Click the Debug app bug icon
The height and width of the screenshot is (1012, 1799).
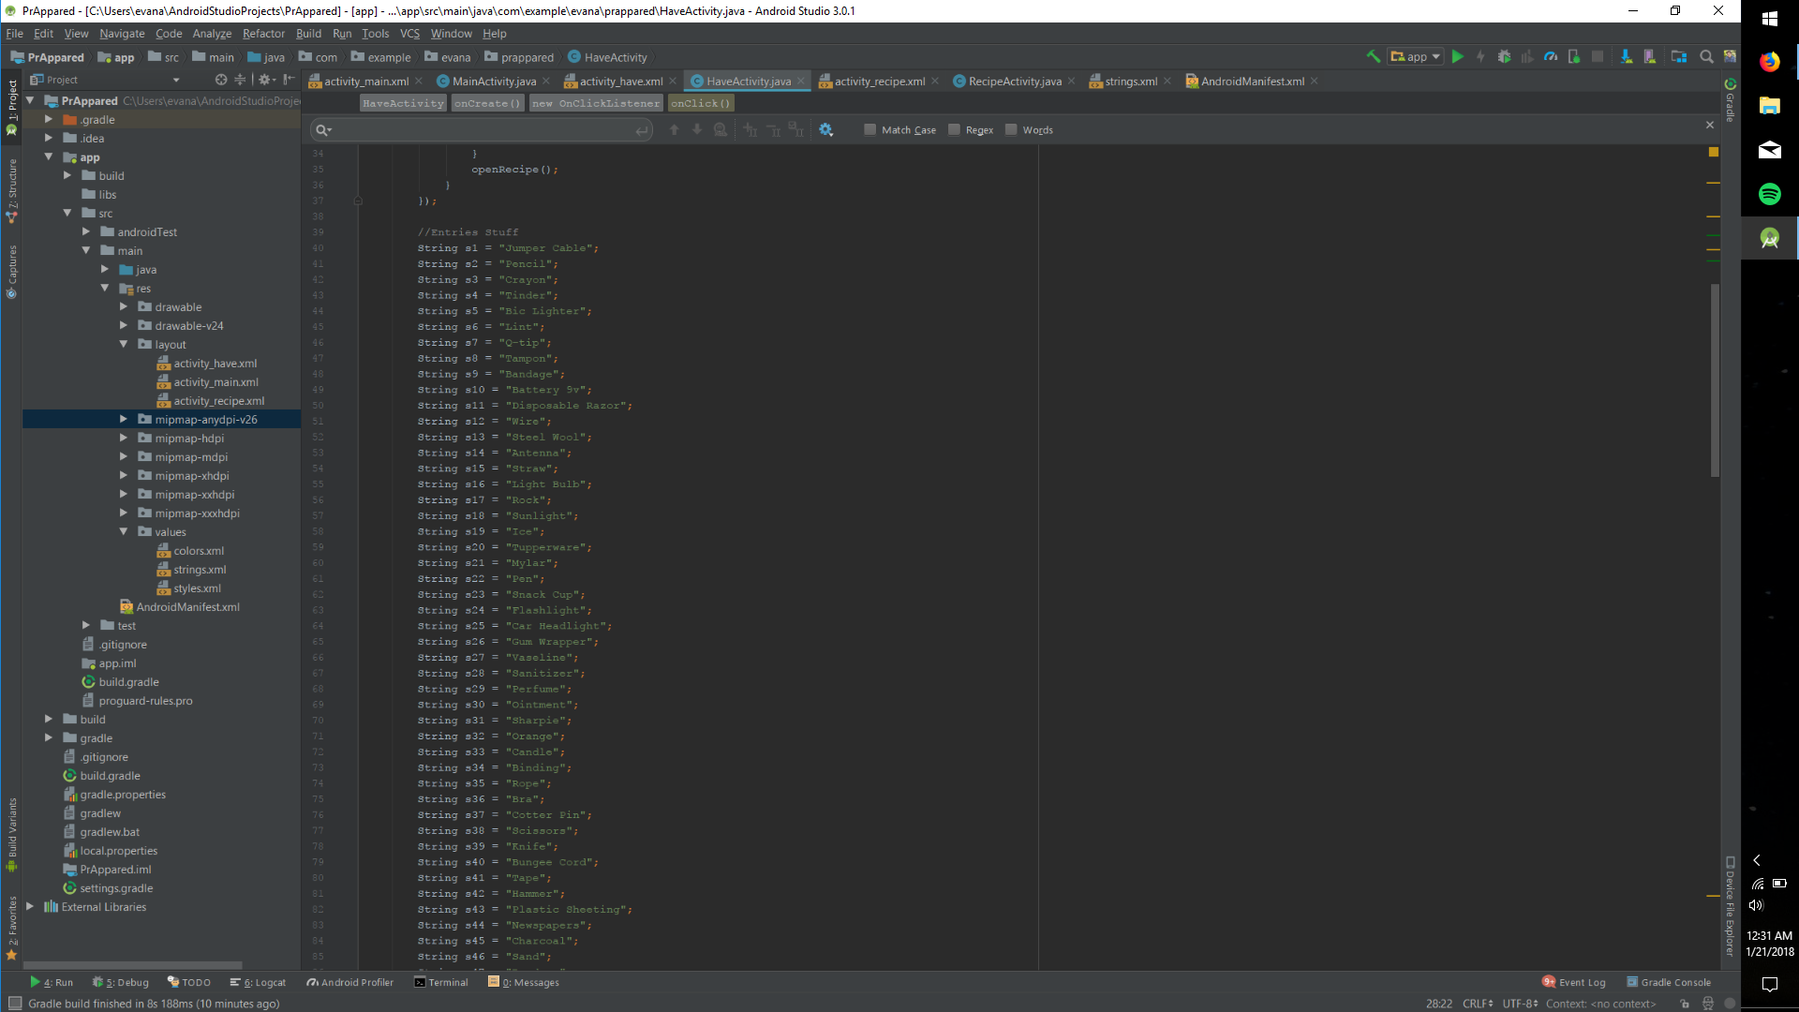pyautogui.click(x=1504, y=57)
